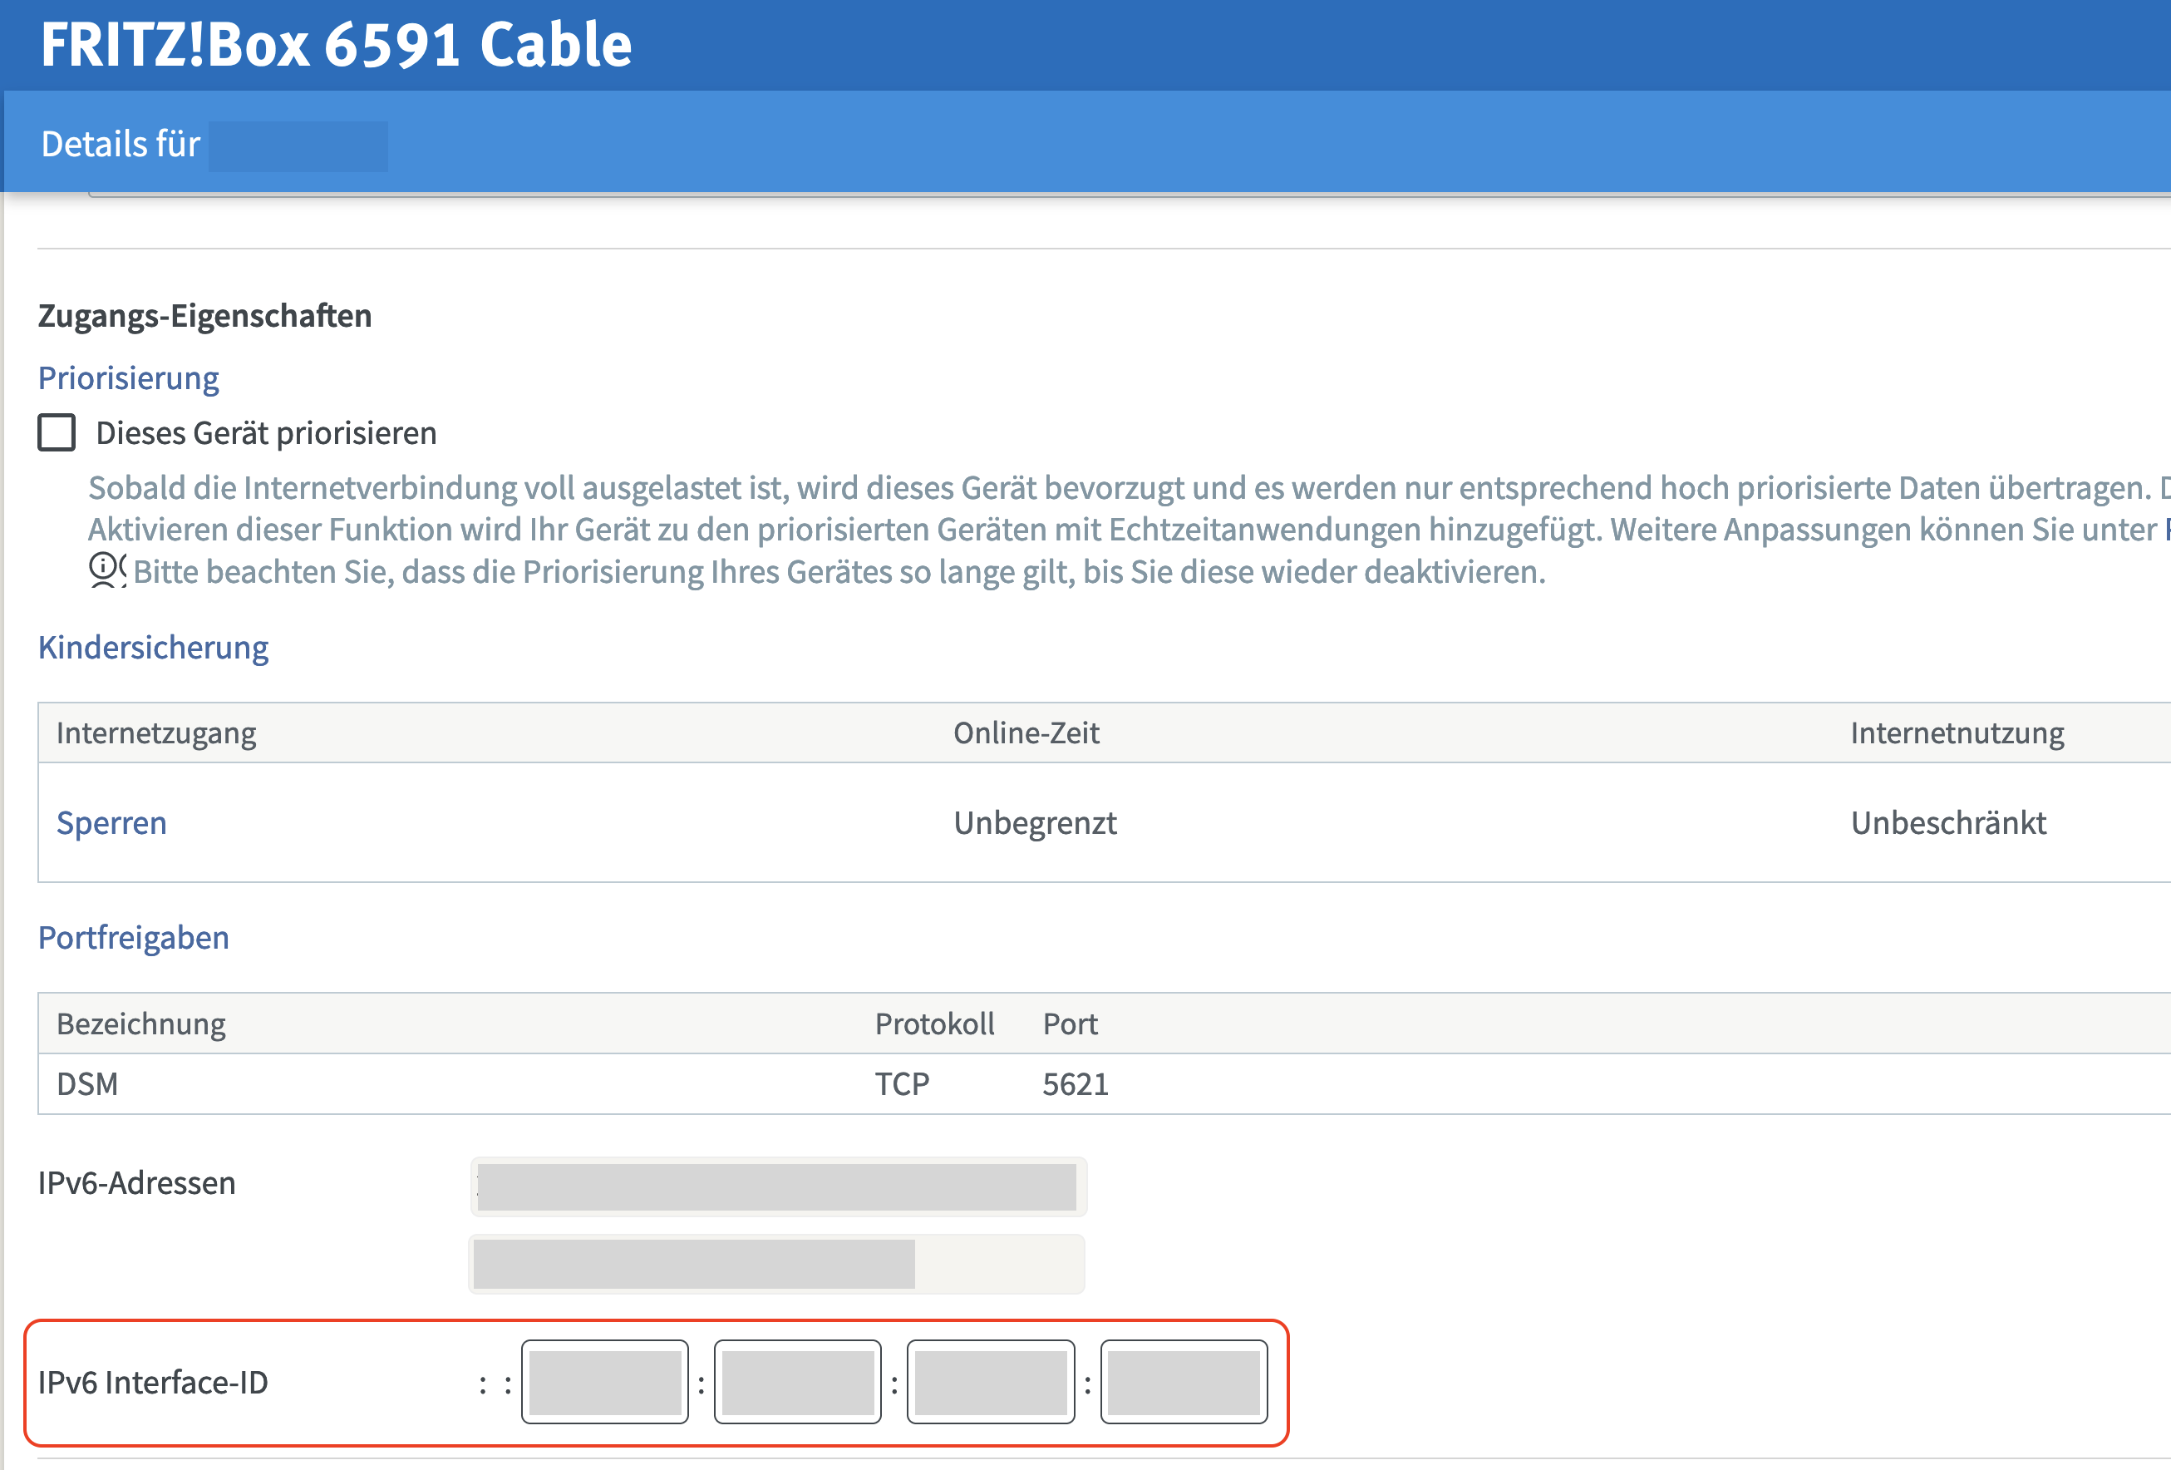The width and height of the screenshot is (2171, 1470).
Task: Click the Online-Zeit column header
Action: 1026,733
